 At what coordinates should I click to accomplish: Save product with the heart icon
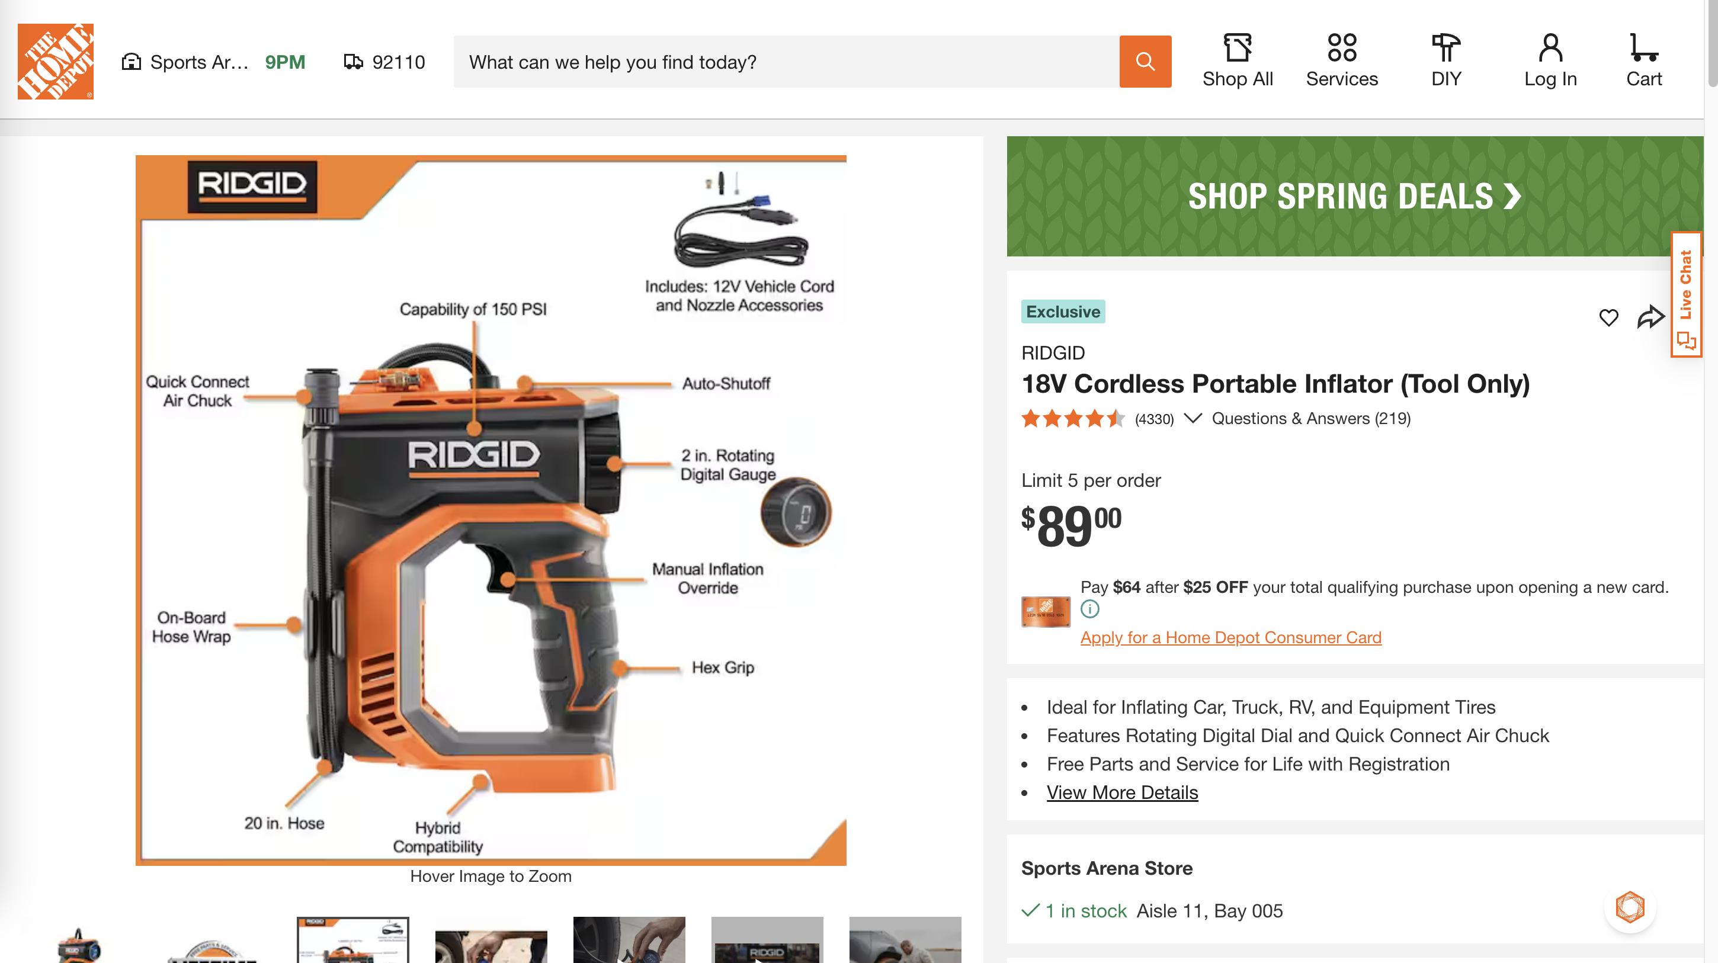pyautogui.click(x=1608, y=317)
